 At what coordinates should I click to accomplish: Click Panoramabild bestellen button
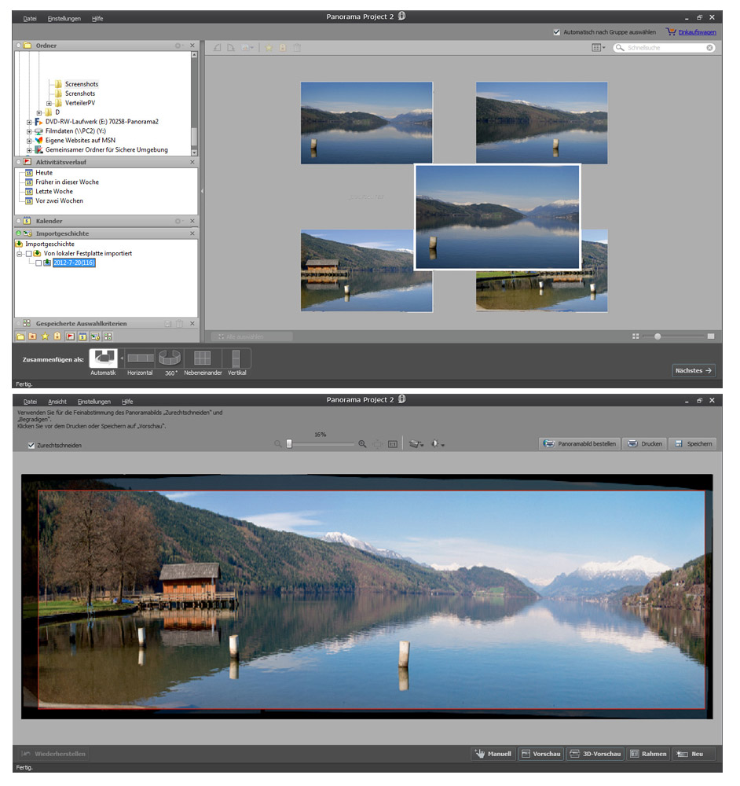click(x=580, y=443)
